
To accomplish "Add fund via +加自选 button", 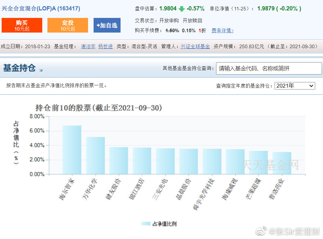I will 107,25.
